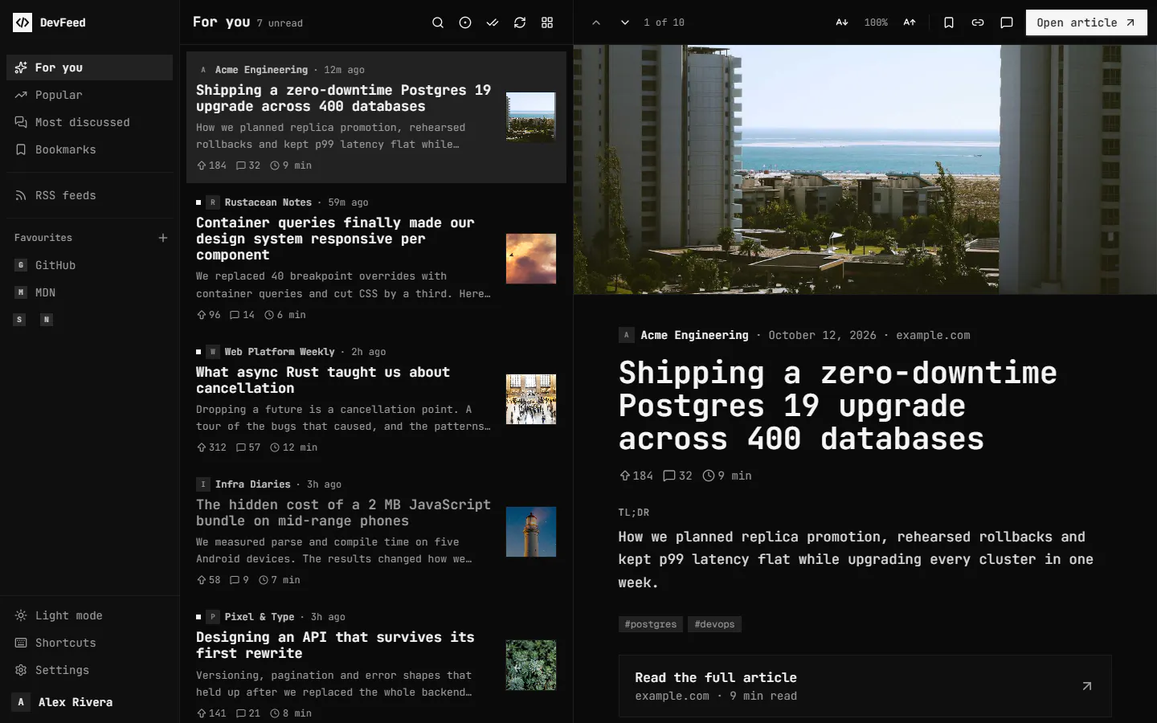Click the 100% zoom level indicator
The height and width of the screenshot is (723, 1157).
pyautogui.click(x=876, y=22)
